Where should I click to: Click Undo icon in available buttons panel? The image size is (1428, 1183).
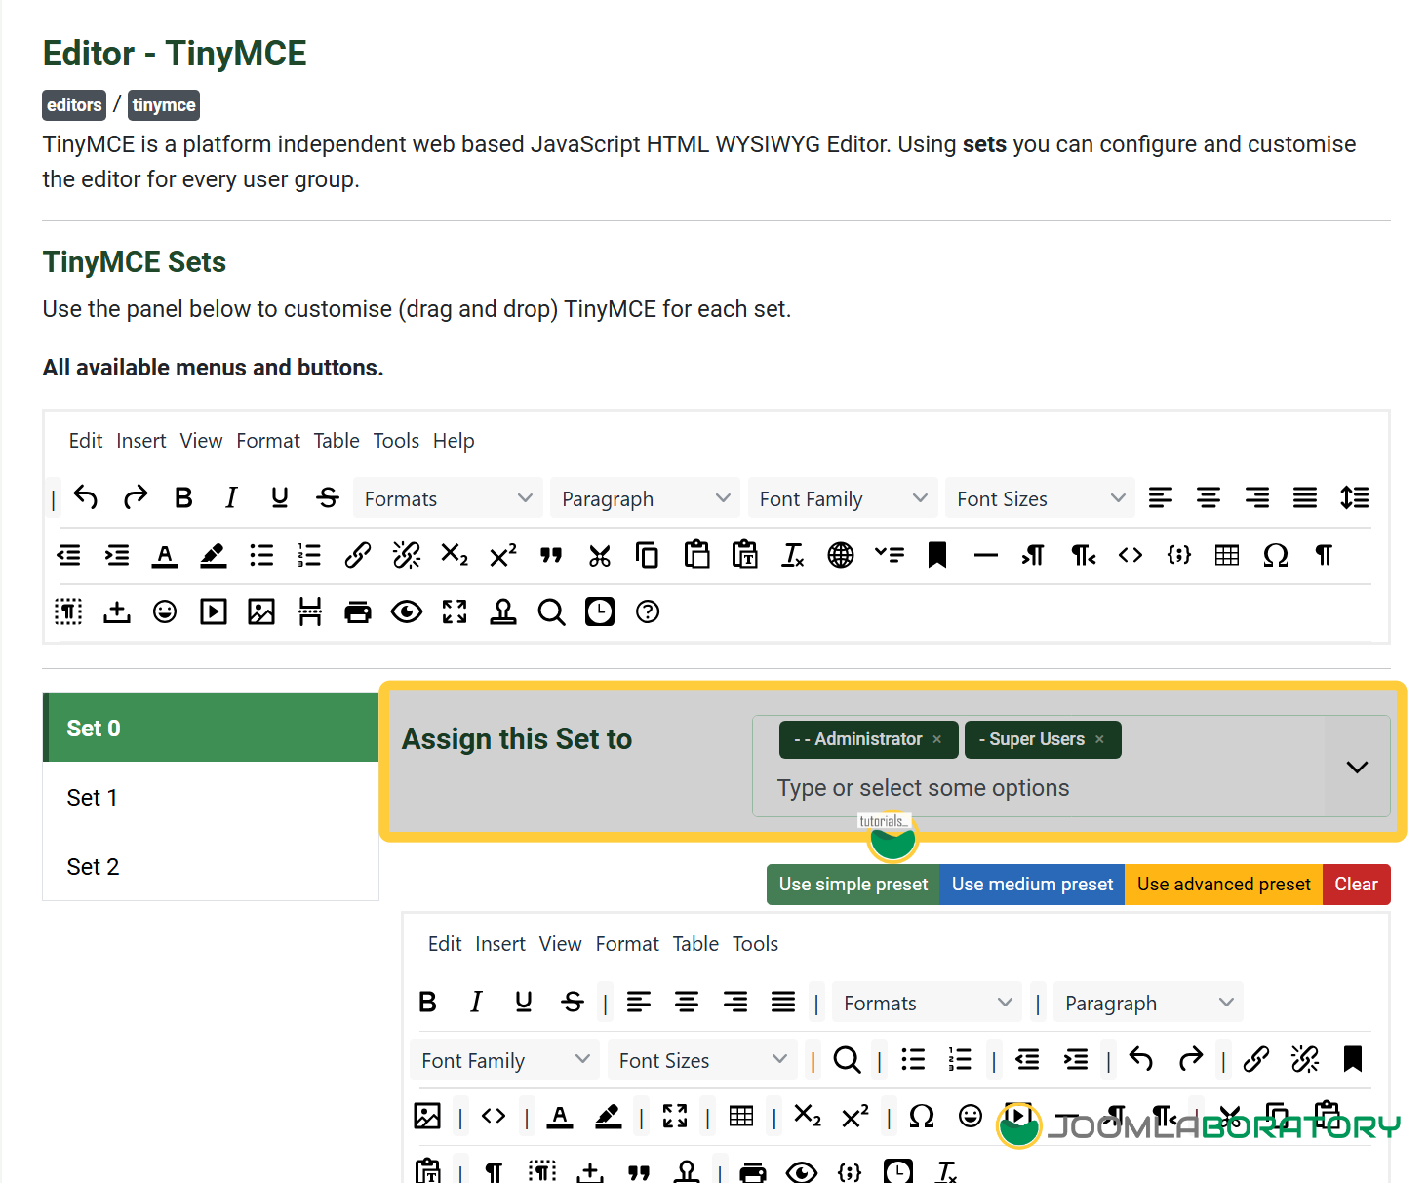pos(86,498)
